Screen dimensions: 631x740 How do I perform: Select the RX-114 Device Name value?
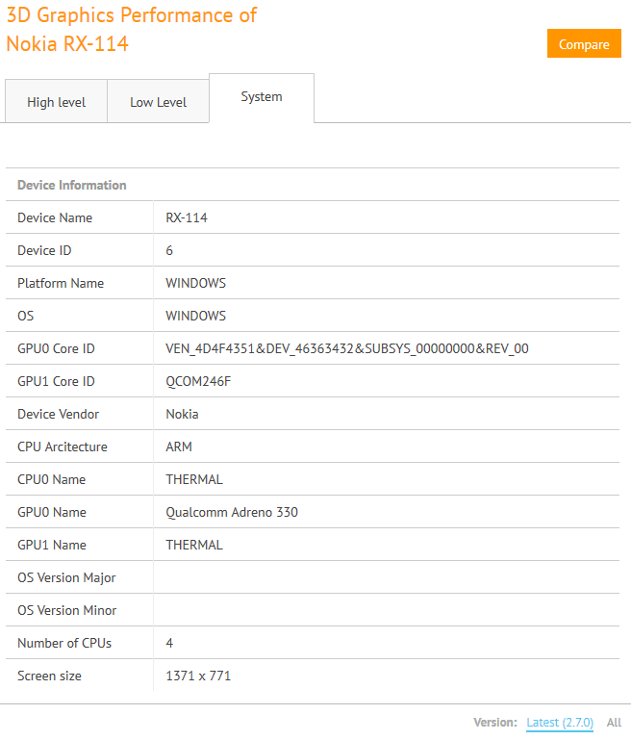click(187, 217)
